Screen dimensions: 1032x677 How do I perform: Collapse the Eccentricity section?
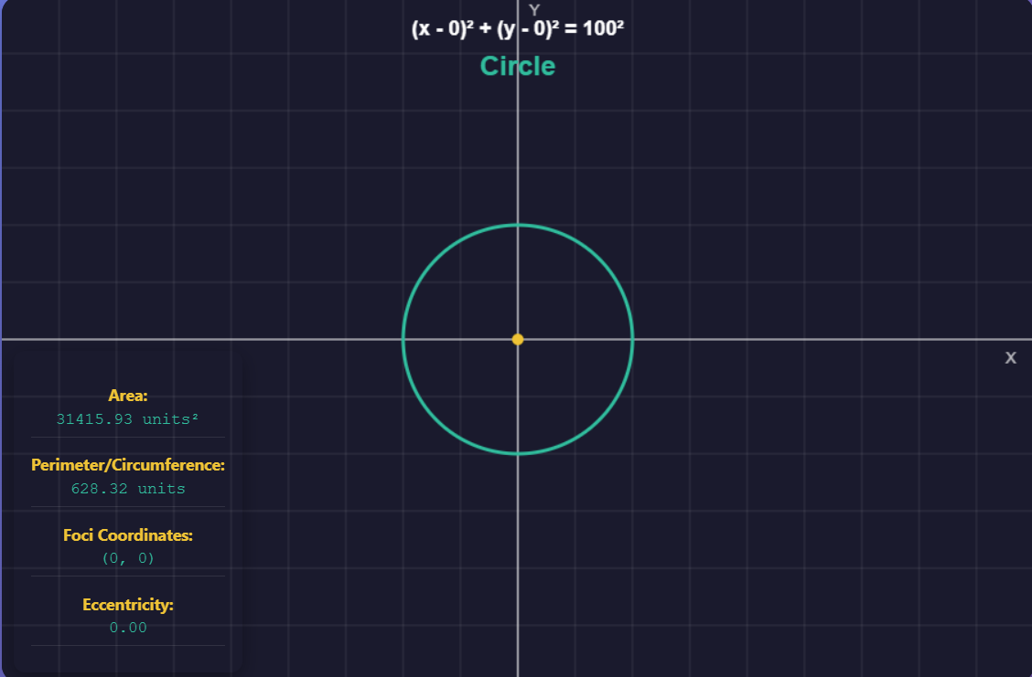(x=127, y=604)
